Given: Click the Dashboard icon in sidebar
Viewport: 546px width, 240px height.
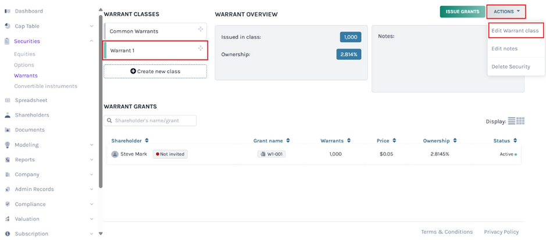Looking at the screenshot, I should (x=8, y=11).
